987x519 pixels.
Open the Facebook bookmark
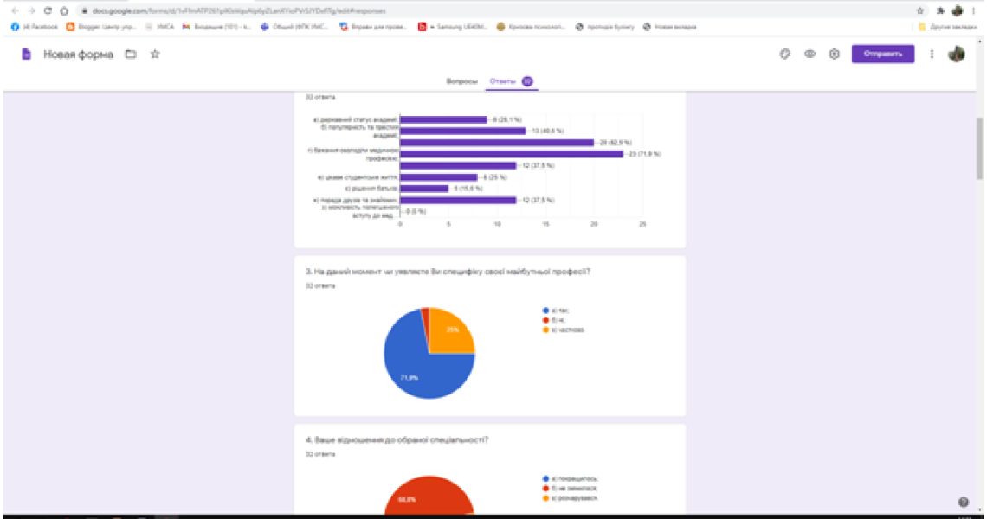click(35, 27)
